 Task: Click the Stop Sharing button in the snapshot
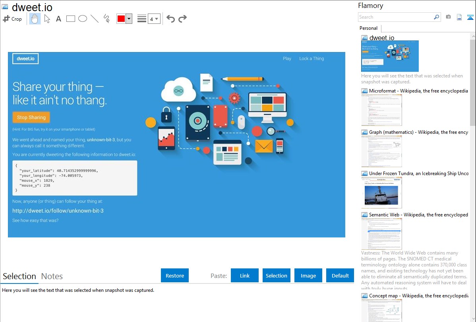[x=31, y=118]
